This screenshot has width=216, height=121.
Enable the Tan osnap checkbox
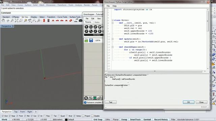coord(52,116)
